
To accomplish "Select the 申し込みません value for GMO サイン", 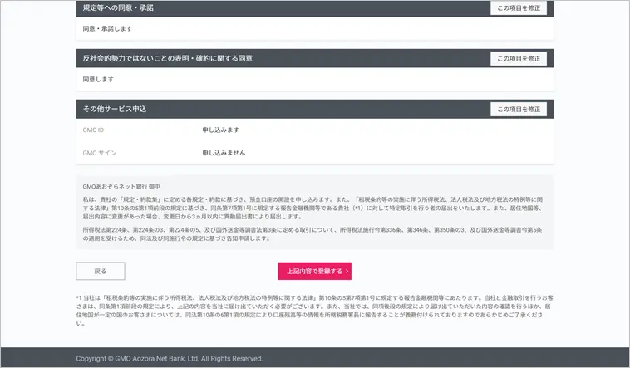I will 224,153.
